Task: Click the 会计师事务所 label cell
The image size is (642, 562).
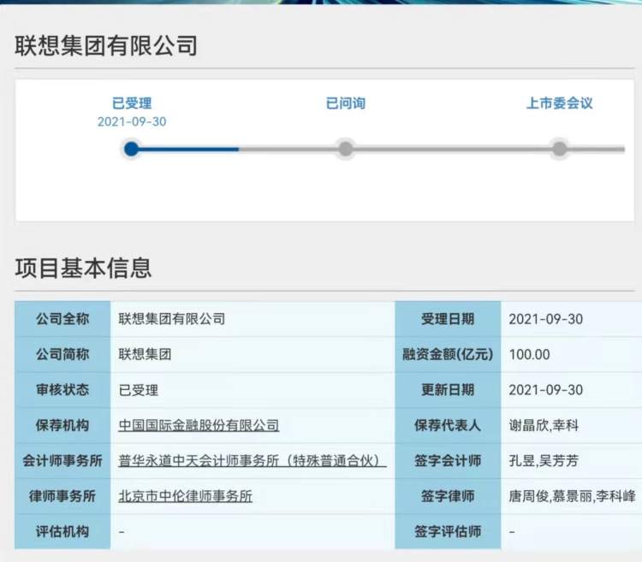Action: pyautogui.click(x=62, y=461)
